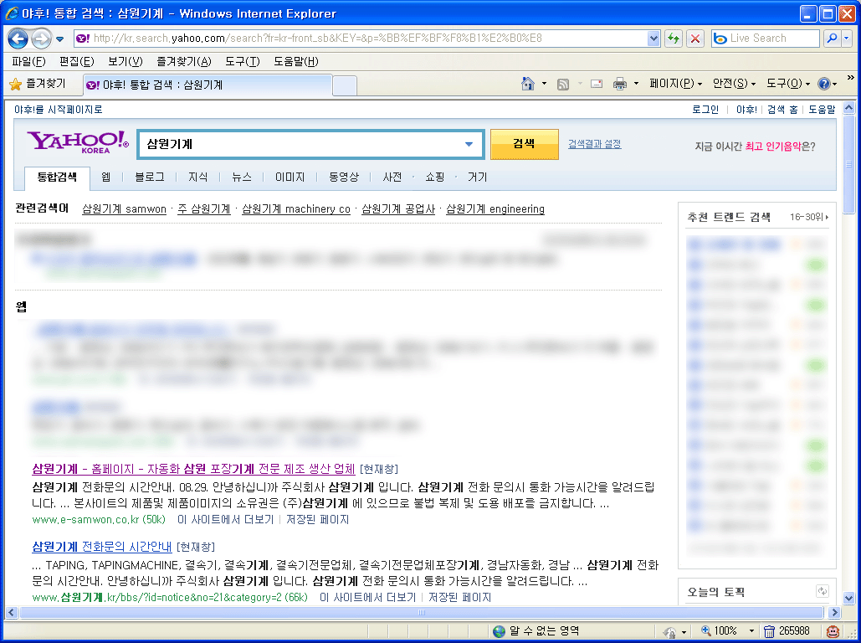Click the Live Search box
The image size is (861, 643).
765,39
